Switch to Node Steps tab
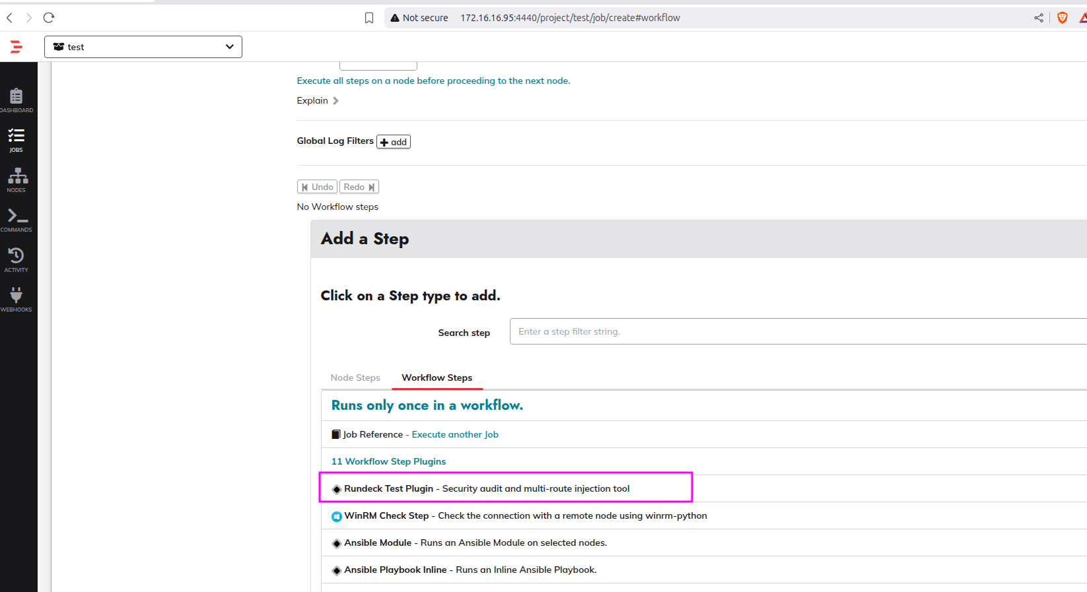The height and width of the screenshot is (592, 1087). click(355, 378)
